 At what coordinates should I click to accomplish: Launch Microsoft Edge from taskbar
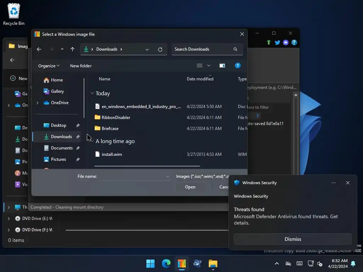(166, 263)
